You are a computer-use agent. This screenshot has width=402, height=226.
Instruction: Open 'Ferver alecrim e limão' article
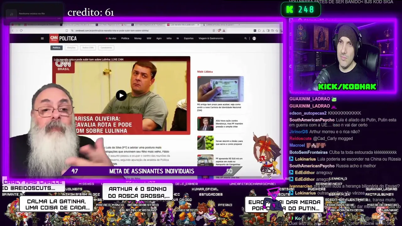point(229,143)
